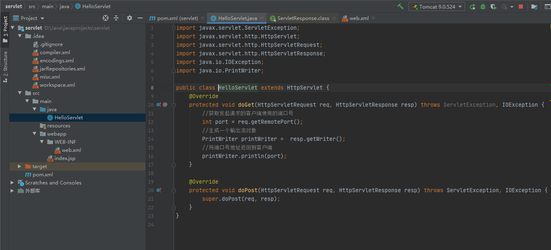Collapse the .idea folder node
551x250 pixels.
(19, 36)
